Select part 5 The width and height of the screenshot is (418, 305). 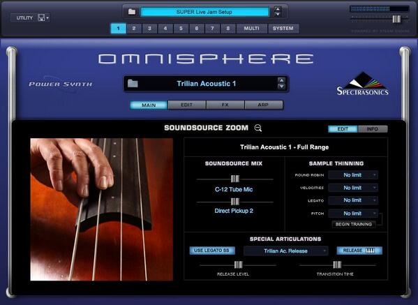pos(181,28)
